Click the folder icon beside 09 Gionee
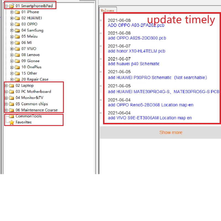The height and width of the screenshot is (221, 221). (x=17, y=61)
